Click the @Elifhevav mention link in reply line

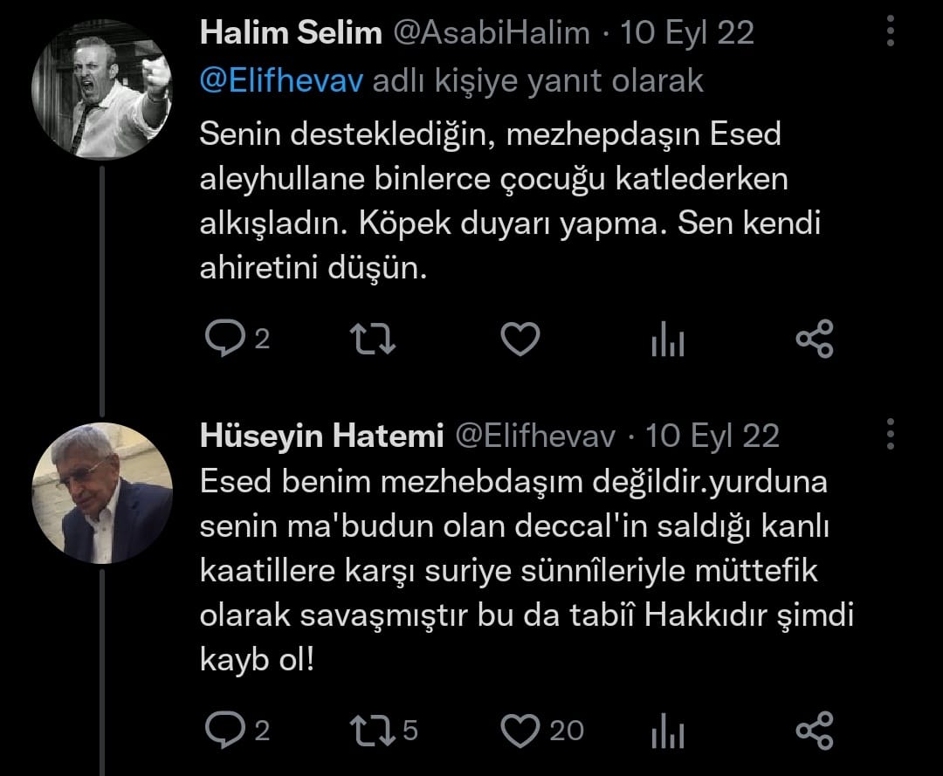282,81
